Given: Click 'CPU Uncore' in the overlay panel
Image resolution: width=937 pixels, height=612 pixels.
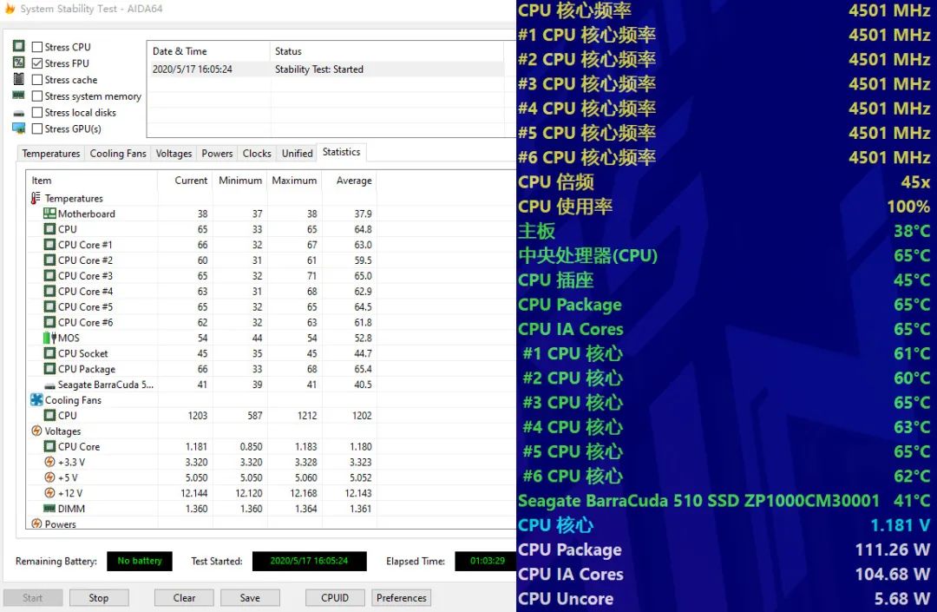Looking at the screenshot, I should click(566, 598).
